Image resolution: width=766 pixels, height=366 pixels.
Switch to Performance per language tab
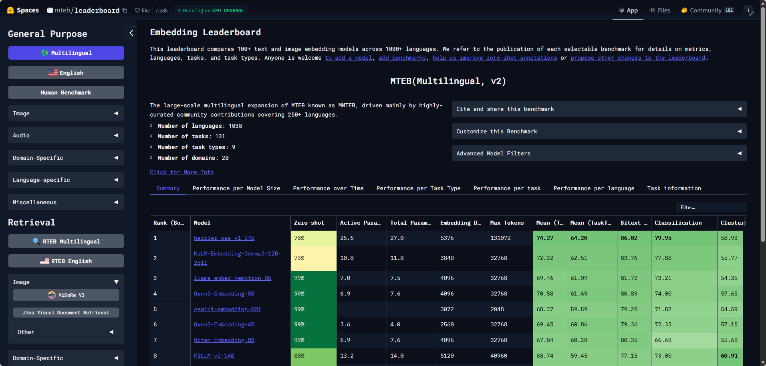pyautogui.click(x=594, y=188)
